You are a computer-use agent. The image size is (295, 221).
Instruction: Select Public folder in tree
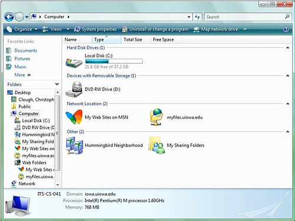click(25, 107)
